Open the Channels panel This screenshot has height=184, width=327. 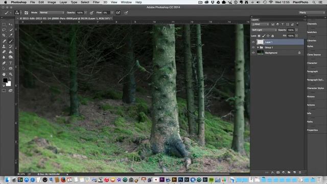[x=312, y=24]
